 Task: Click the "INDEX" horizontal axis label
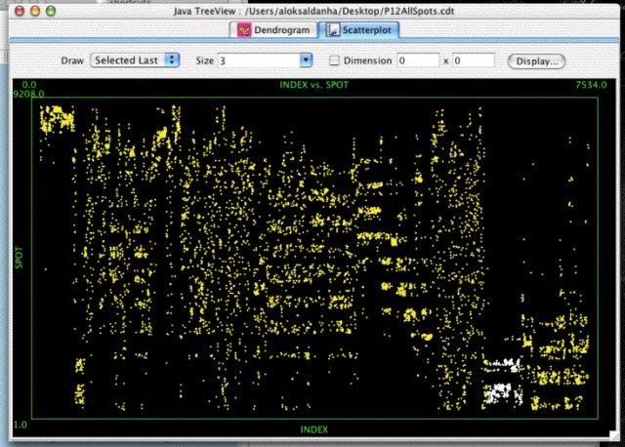[314, 429]
